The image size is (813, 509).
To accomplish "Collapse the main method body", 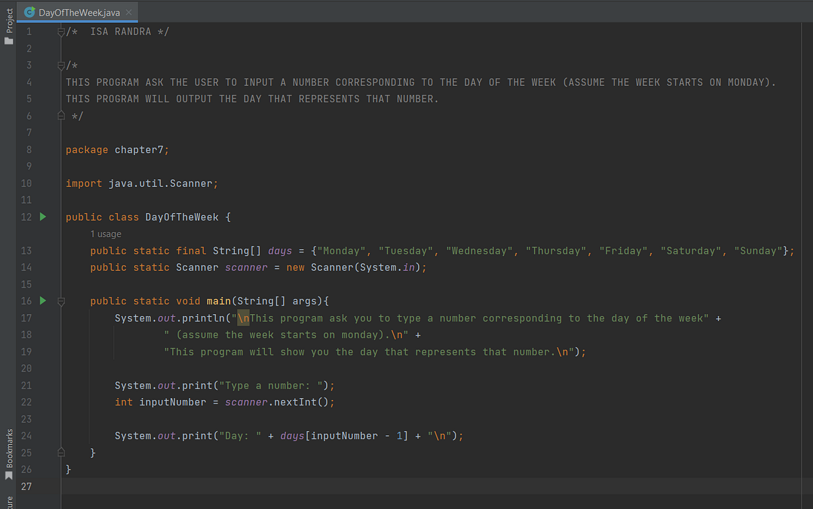I will pyautogui.click(x=61, y=301).
